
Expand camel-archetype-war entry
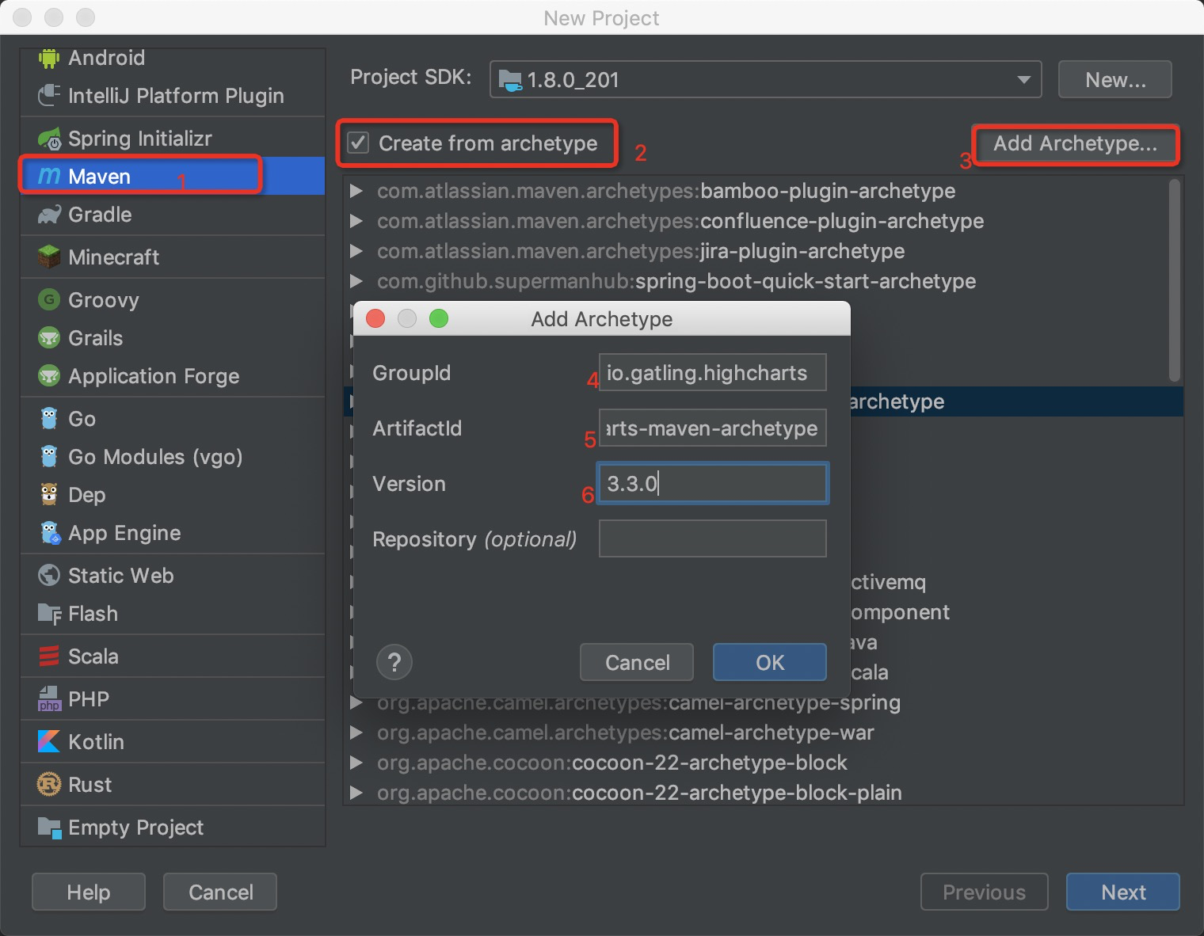pyautogui.click(x=356, y=732)
